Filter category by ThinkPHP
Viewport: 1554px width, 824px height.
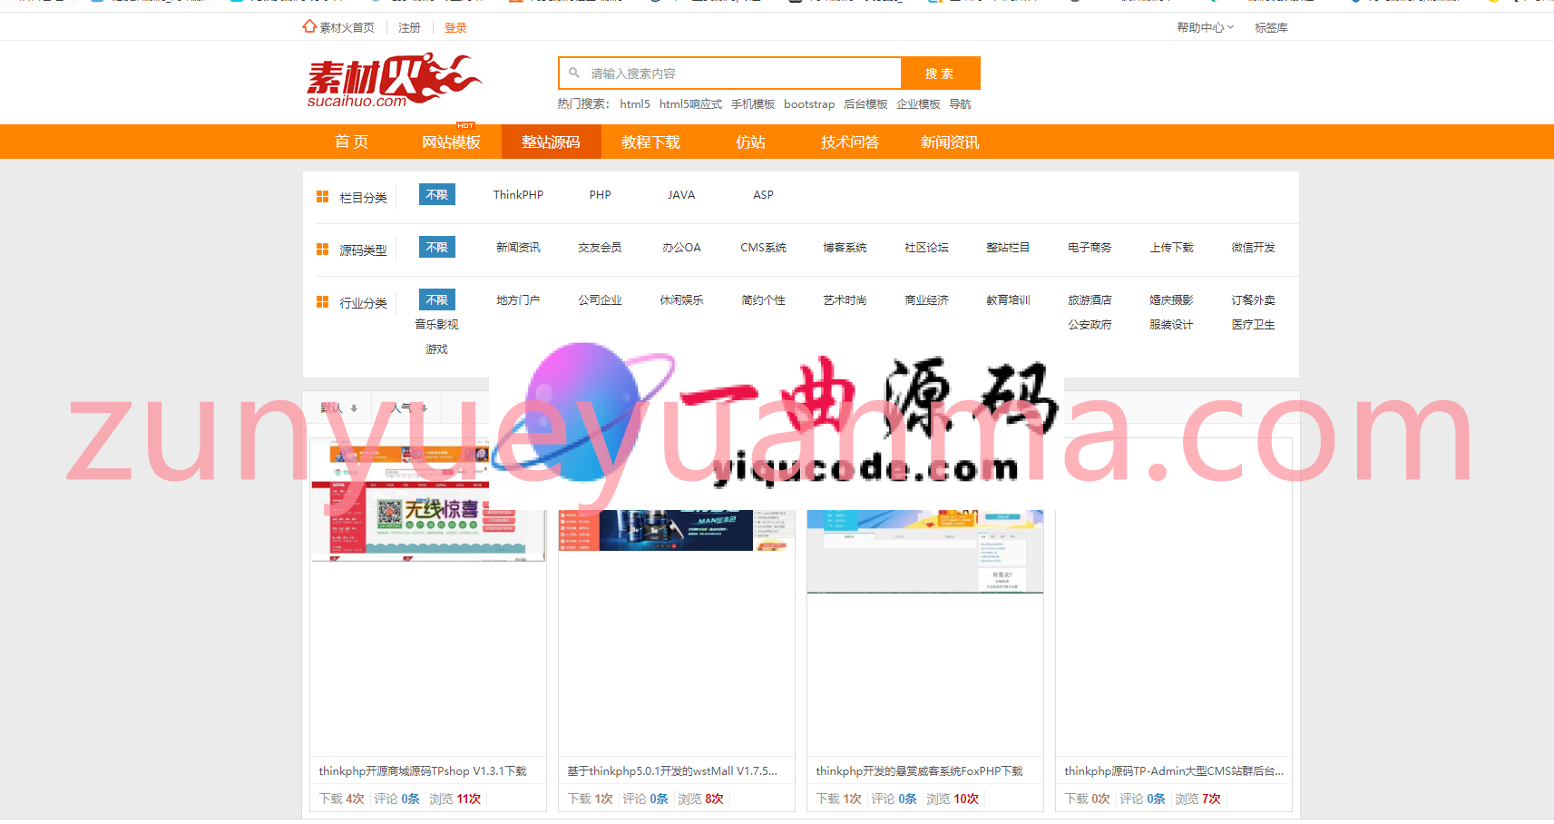[x=518, y=194]
